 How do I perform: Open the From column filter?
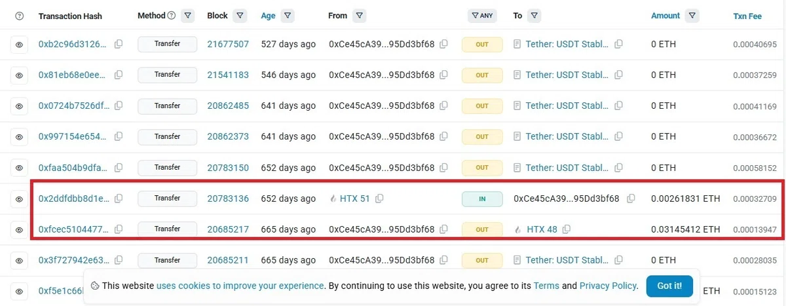tap(359, 15)
